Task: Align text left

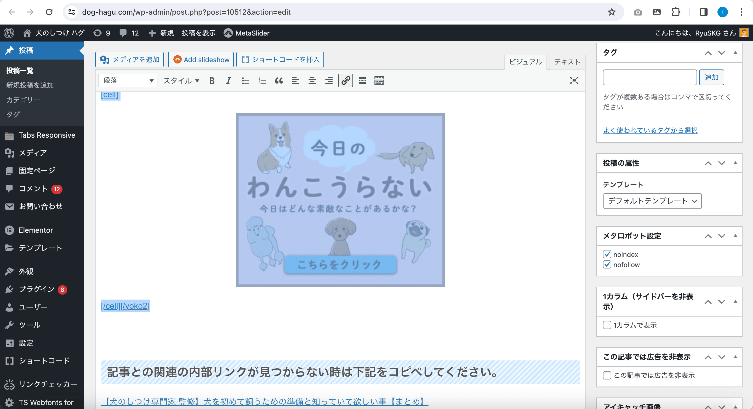Action: (295, 81)
